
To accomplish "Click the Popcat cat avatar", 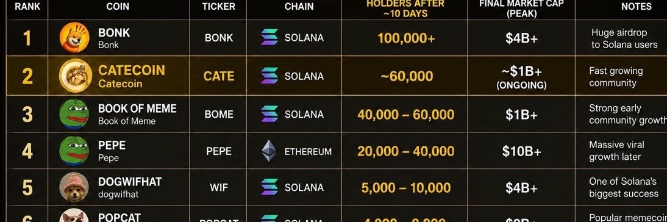I will click(74, 216).
